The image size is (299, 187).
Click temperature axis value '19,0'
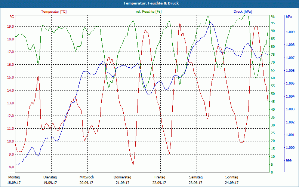tap(10, 26)
